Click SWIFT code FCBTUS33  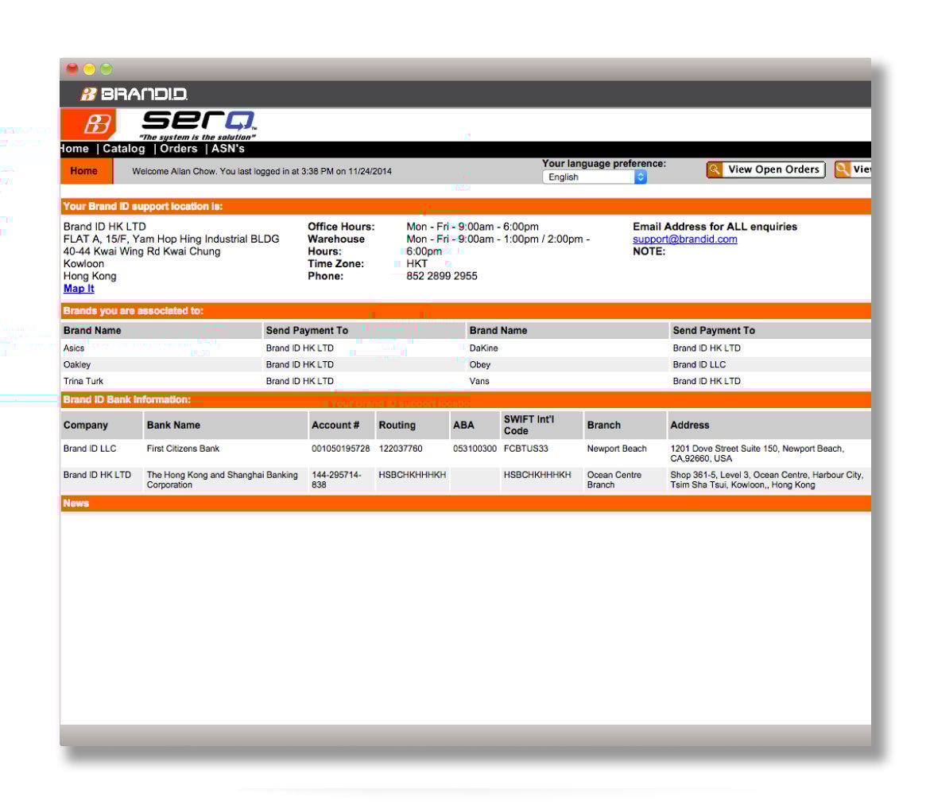pyautogui.click(x=526, y=449)
